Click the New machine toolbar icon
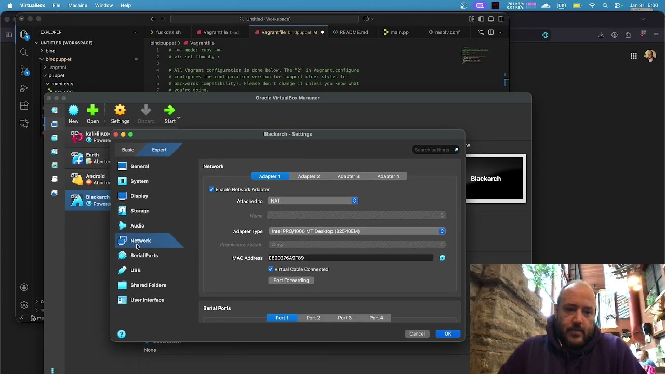 tap(73, 111)
